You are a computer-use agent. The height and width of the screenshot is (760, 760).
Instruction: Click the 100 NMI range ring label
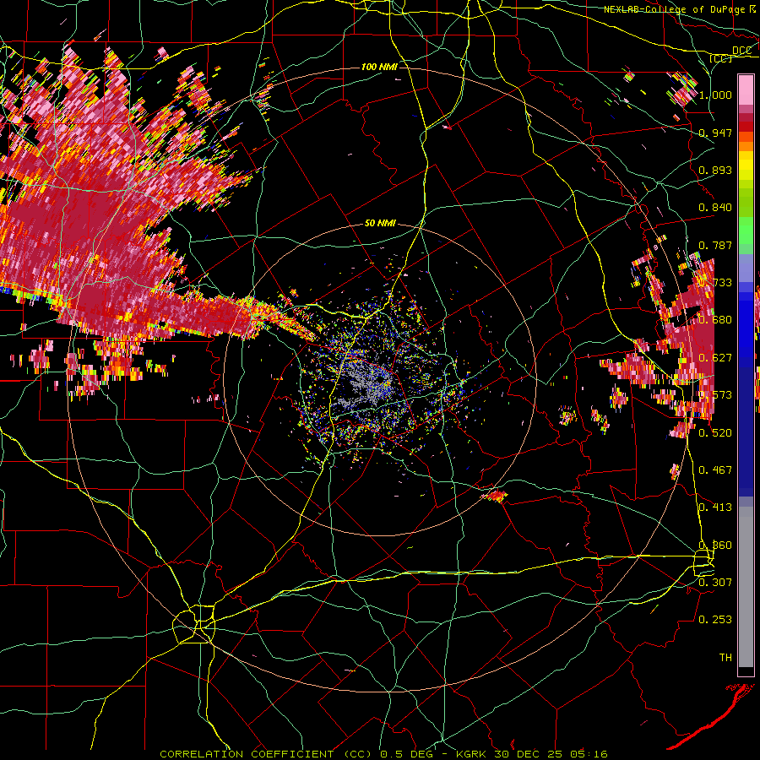coord(379,67)
